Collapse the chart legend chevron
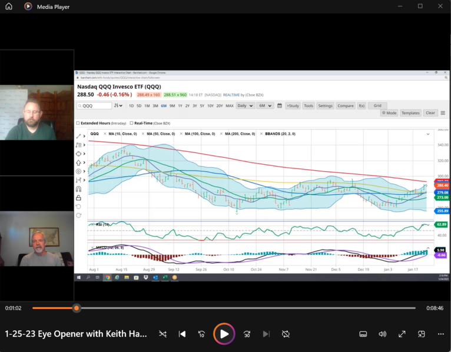 [428, 134]
